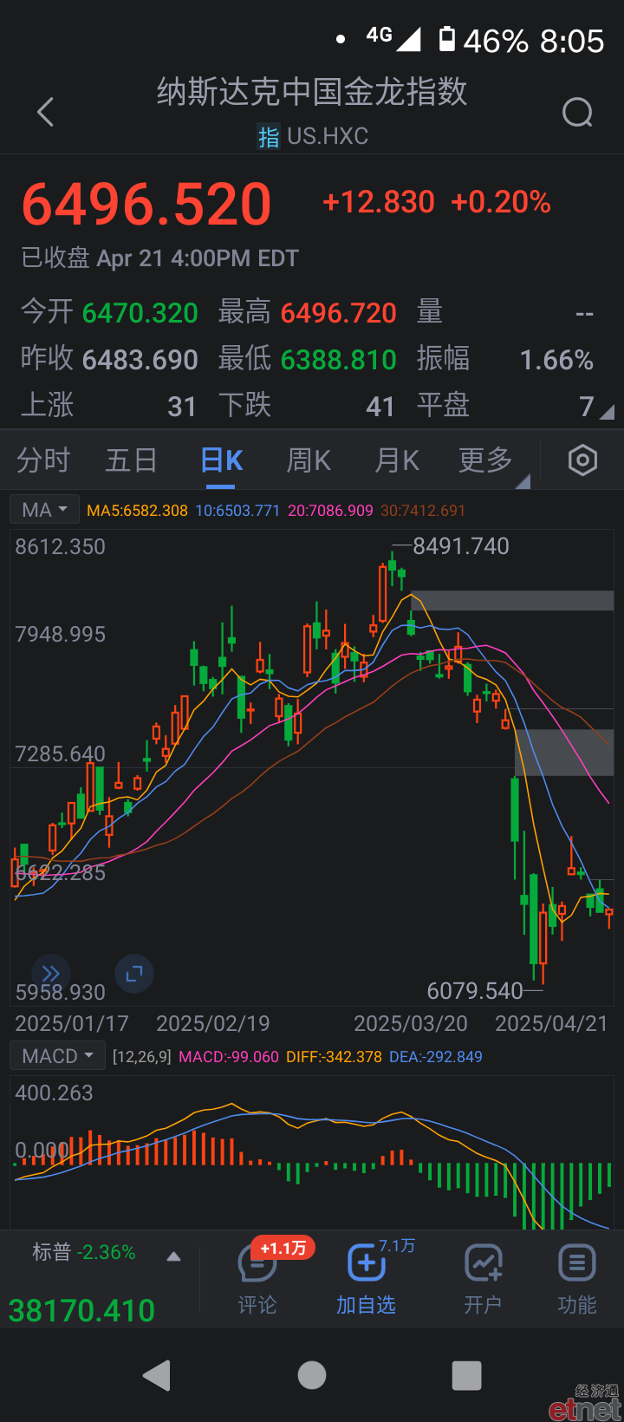Tap the DEA:-292.849 readout
The width and height of the screenshot is (624, 1422).
coord(436,1057)
